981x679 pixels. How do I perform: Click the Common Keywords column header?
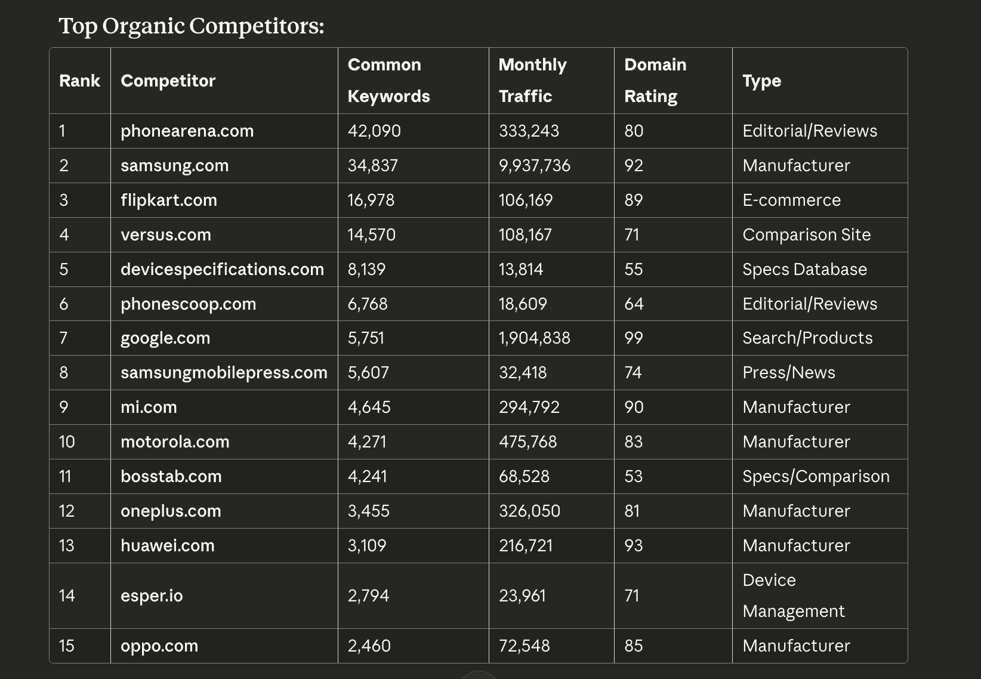coord(388,81)
